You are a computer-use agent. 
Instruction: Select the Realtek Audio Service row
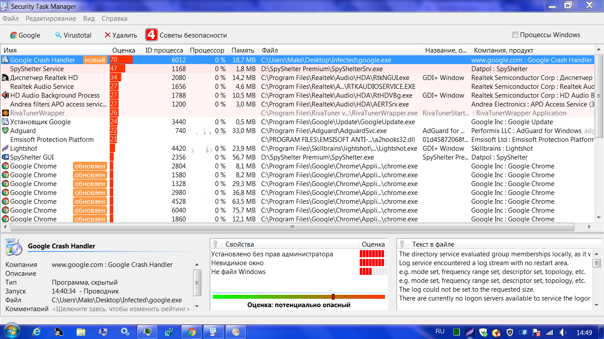(x=298, y=87)
